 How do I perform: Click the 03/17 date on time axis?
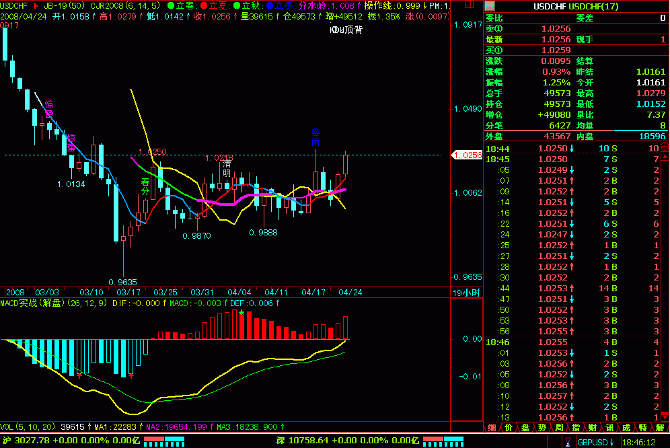pyautogui.click(x=128, y=293)
